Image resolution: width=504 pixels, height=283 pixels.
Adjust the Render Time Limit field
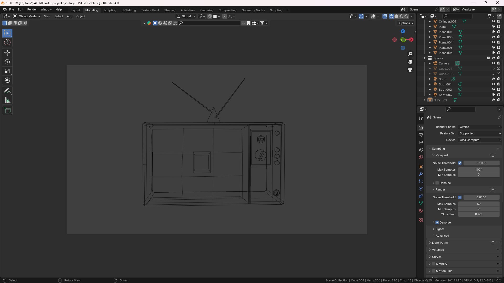click(479, 214)
